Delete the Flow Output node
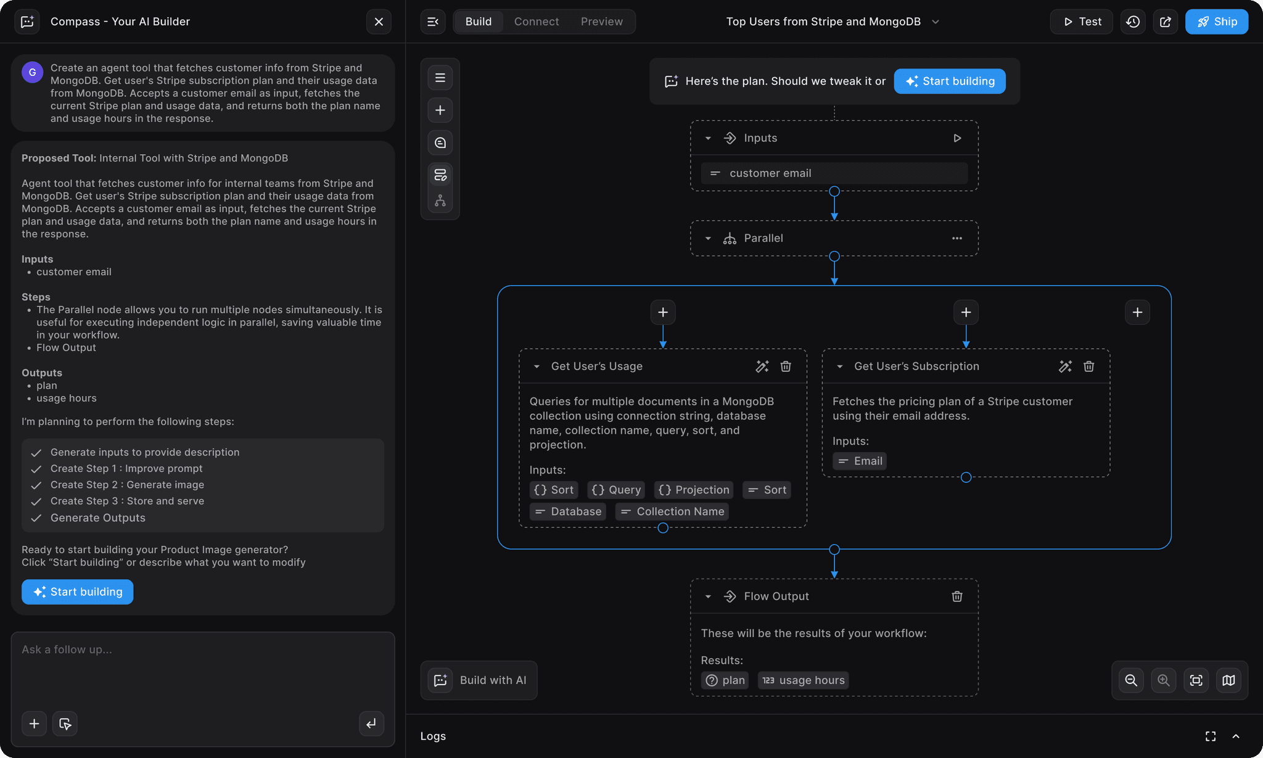Screen dimensions: 1263x758 (x=957, y=596)
